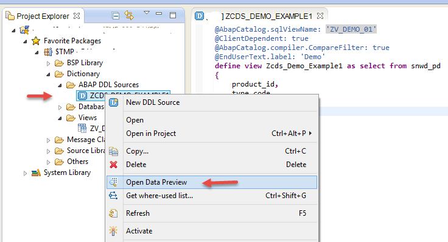448x242 pixels.
Task: Choose Open in Project menu entry
Action: pyautogui.click(x=211, y=133)
